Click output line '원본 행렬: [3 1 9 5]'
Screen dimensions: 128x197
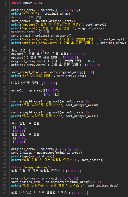pyautogui.click(x=28, y=50)
